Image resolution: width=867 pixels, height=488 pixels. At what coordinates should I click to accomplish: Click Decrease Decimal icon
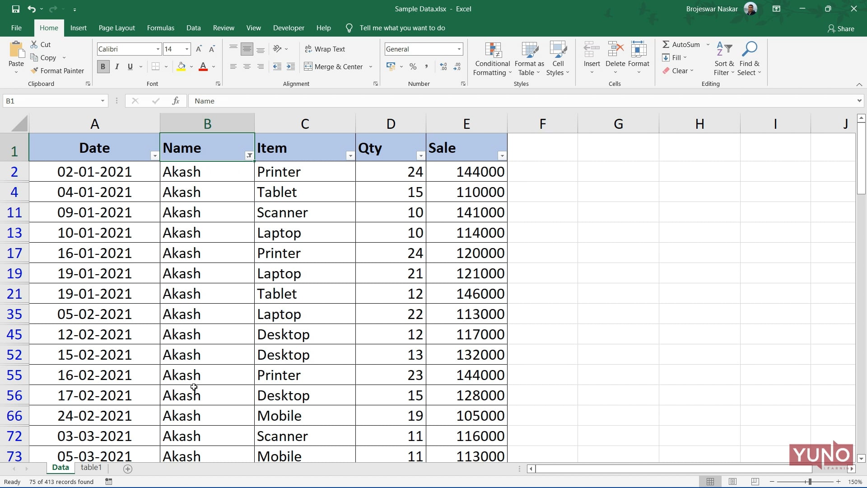[457, 66]
